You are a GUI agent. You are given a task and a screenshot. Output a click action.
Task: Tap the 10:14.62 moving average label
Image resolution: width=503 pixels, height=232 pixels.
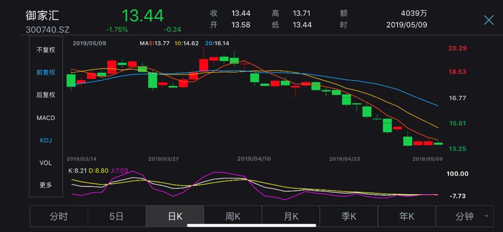[187, 43]
